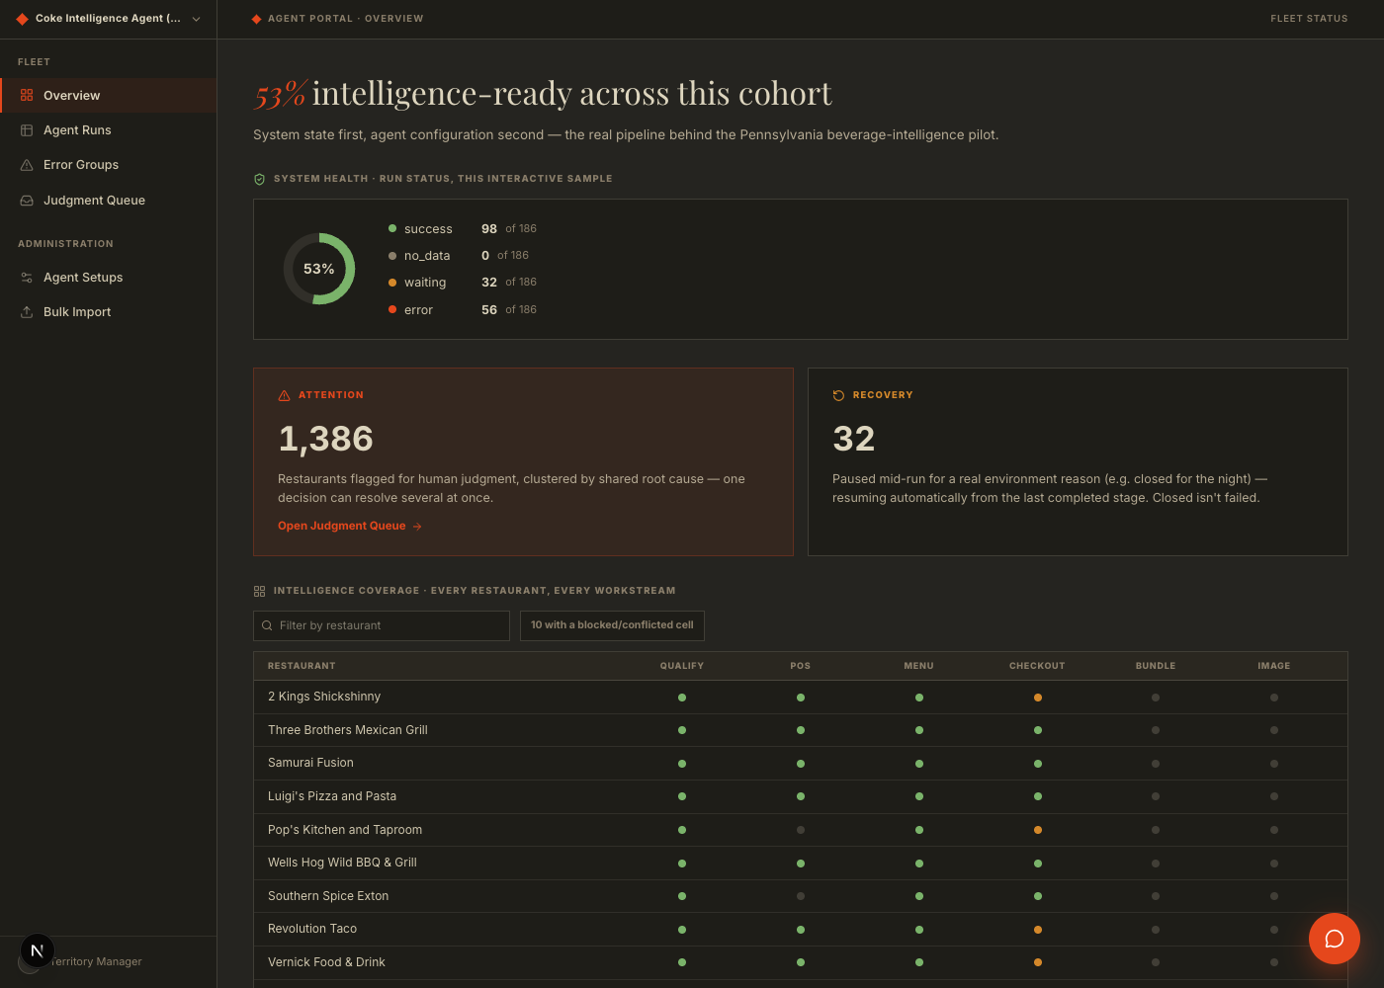Image resolution: width=1384 pixels, height=988 pixels.
Task: Click the Menu column header
Action: (x=919, y=666)
